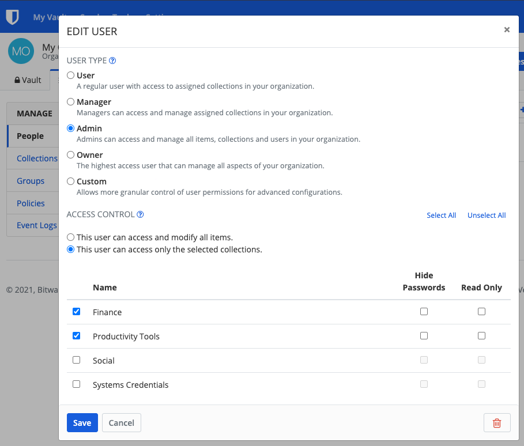The image size is (524, 446).
Task: Select the Custom type radio button
Action: point(70,182)
